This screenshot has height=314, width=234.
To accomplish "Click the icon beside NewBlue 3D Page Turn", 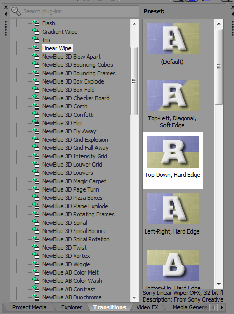I will pos(36,189).
